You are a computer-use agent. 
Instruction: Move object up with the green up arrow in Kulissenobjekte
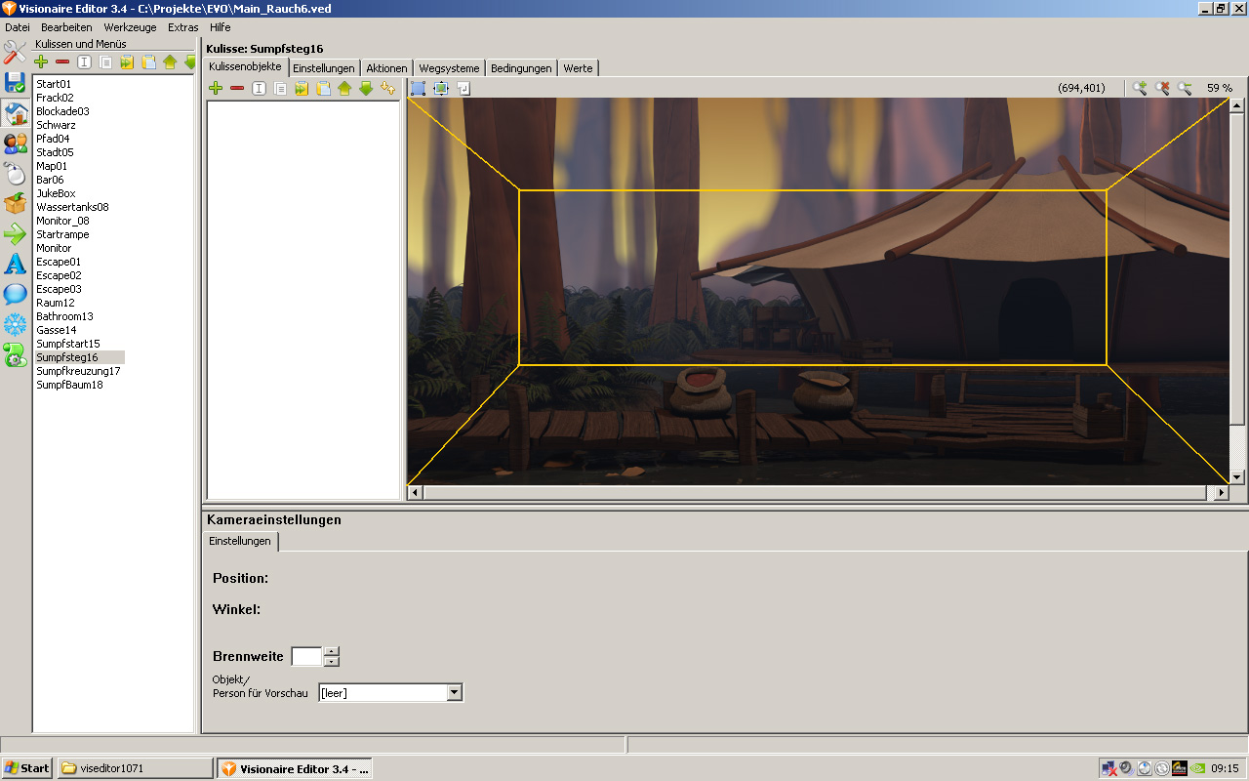click(x=344, y=89)
